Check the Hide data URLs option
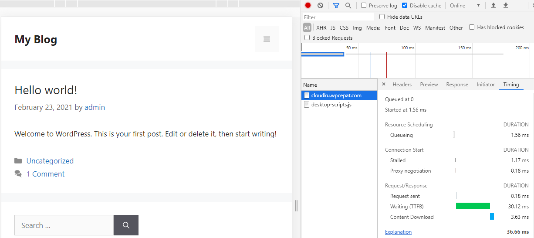 click(382, 17)
